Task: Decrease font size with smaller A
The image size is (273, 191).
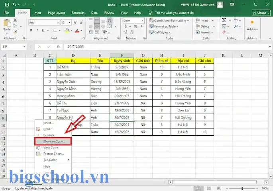Action: tap(81, 22)
